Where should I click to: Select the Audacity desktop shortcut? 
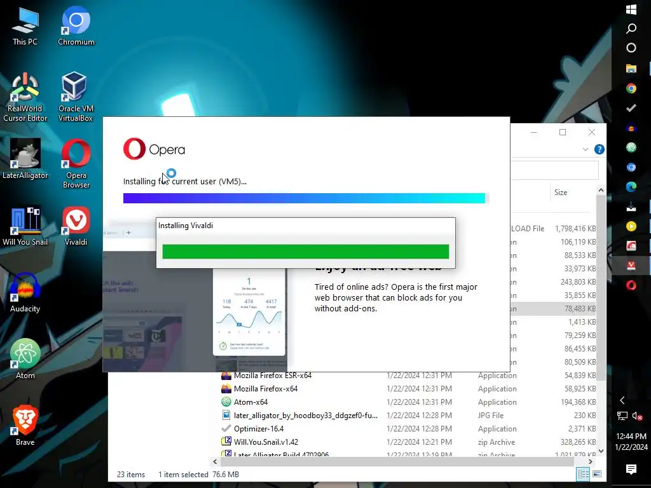coord(25,292)
